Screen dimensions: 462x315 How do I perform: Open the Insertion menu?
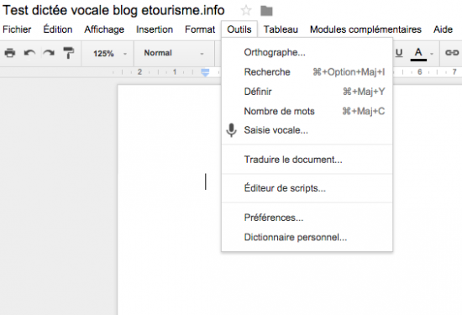[x=155, y=29]
